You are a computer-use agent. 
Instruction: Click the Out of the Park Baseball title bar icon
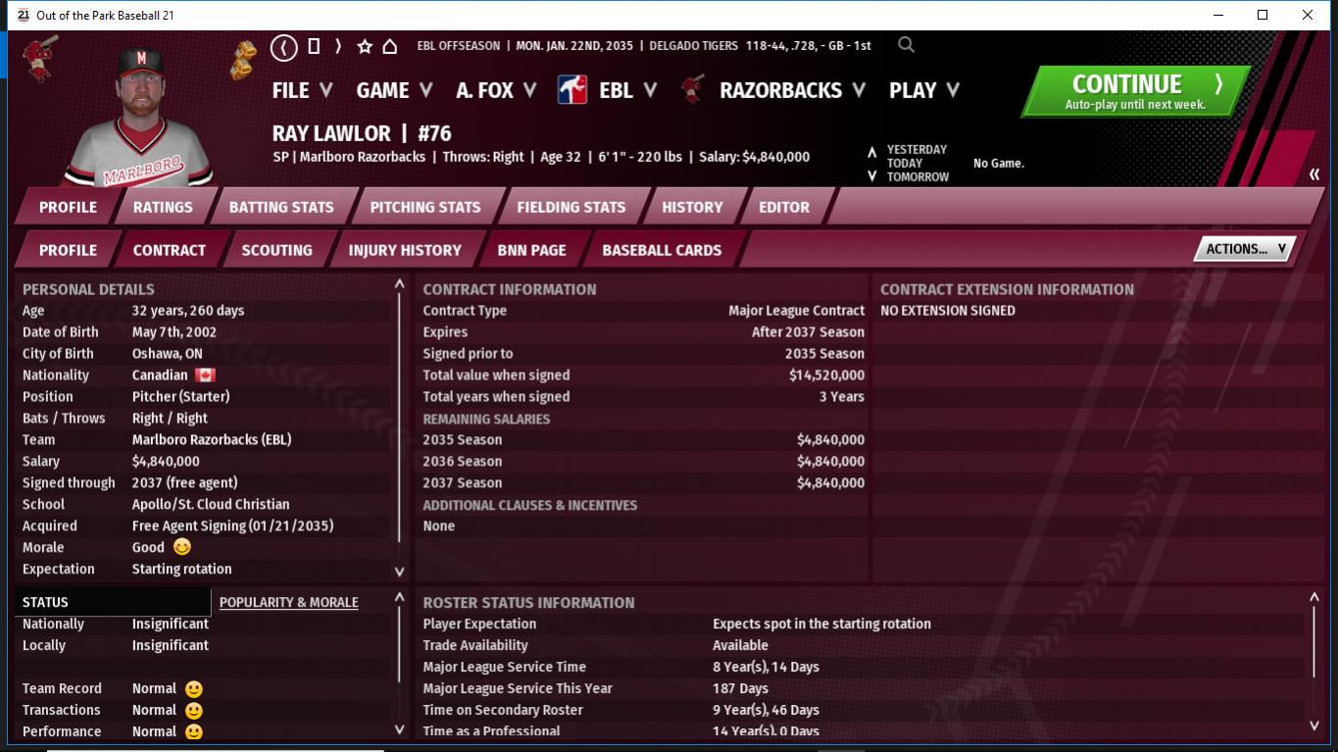pos(24,15)
